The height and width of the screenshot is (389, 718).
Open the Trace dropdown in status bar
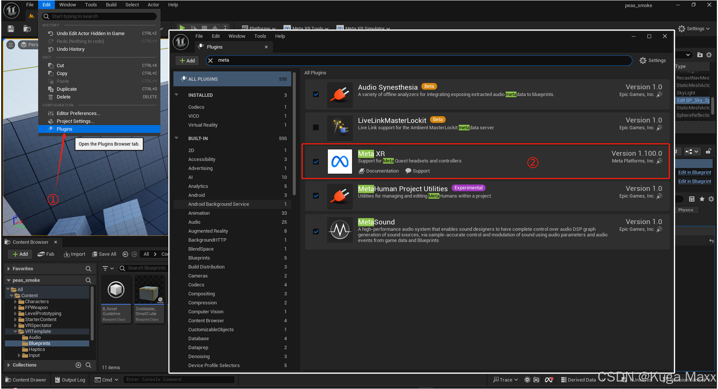[x=505, y=380]
